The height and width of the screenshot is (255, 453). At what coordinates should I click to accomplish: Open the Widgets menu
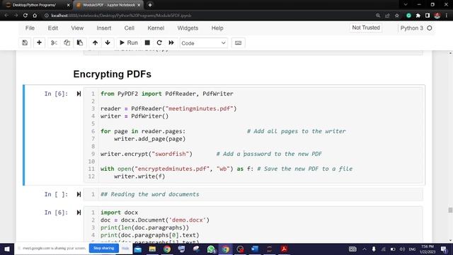click(x=188, y=28)
